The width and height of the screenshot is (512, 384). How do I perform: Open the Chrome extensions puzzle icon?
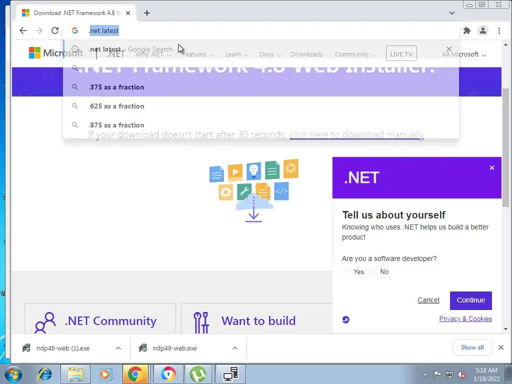(x=467, y=30)
